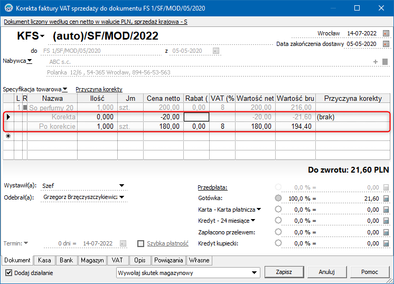Open calculator for Gotówka amount 21,60

point(386,198)
